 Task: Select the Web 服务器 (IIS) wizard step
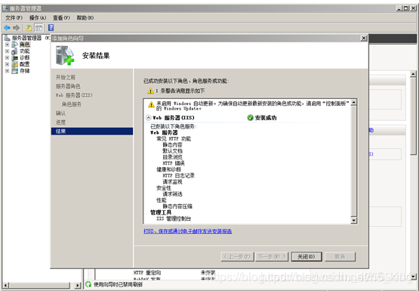point(74,95)
